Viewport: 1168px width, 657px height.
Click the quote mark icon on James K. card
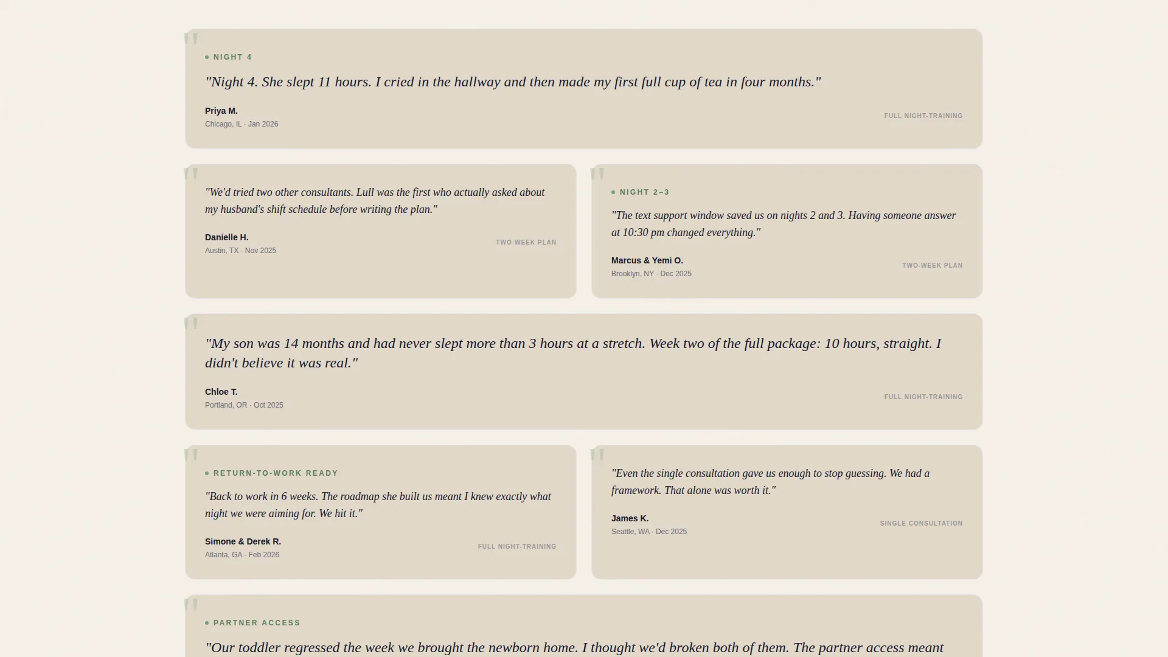point(597,456)
